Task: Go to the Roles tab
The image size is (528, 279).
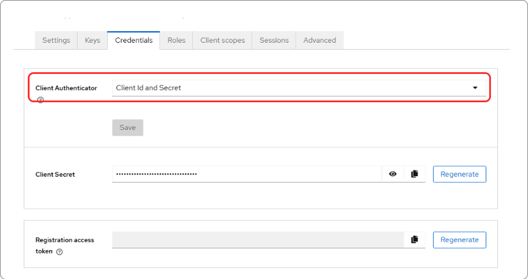Action: [177, 40]
